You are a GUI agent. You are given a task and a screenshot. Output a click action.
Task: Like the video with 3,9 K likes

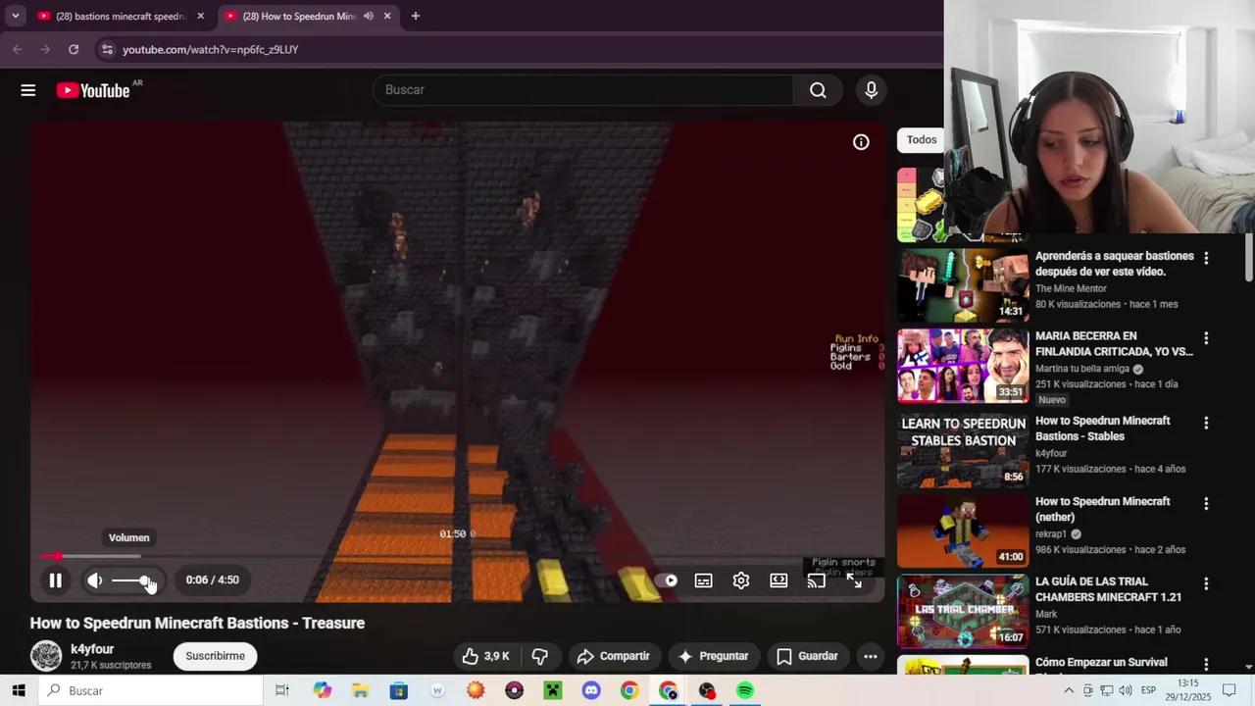coord(485,656)
